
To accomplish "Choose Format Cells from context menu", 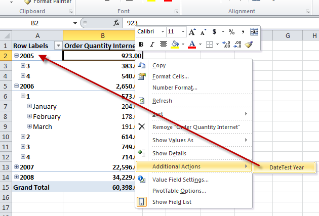I will [x=170, y=76].
